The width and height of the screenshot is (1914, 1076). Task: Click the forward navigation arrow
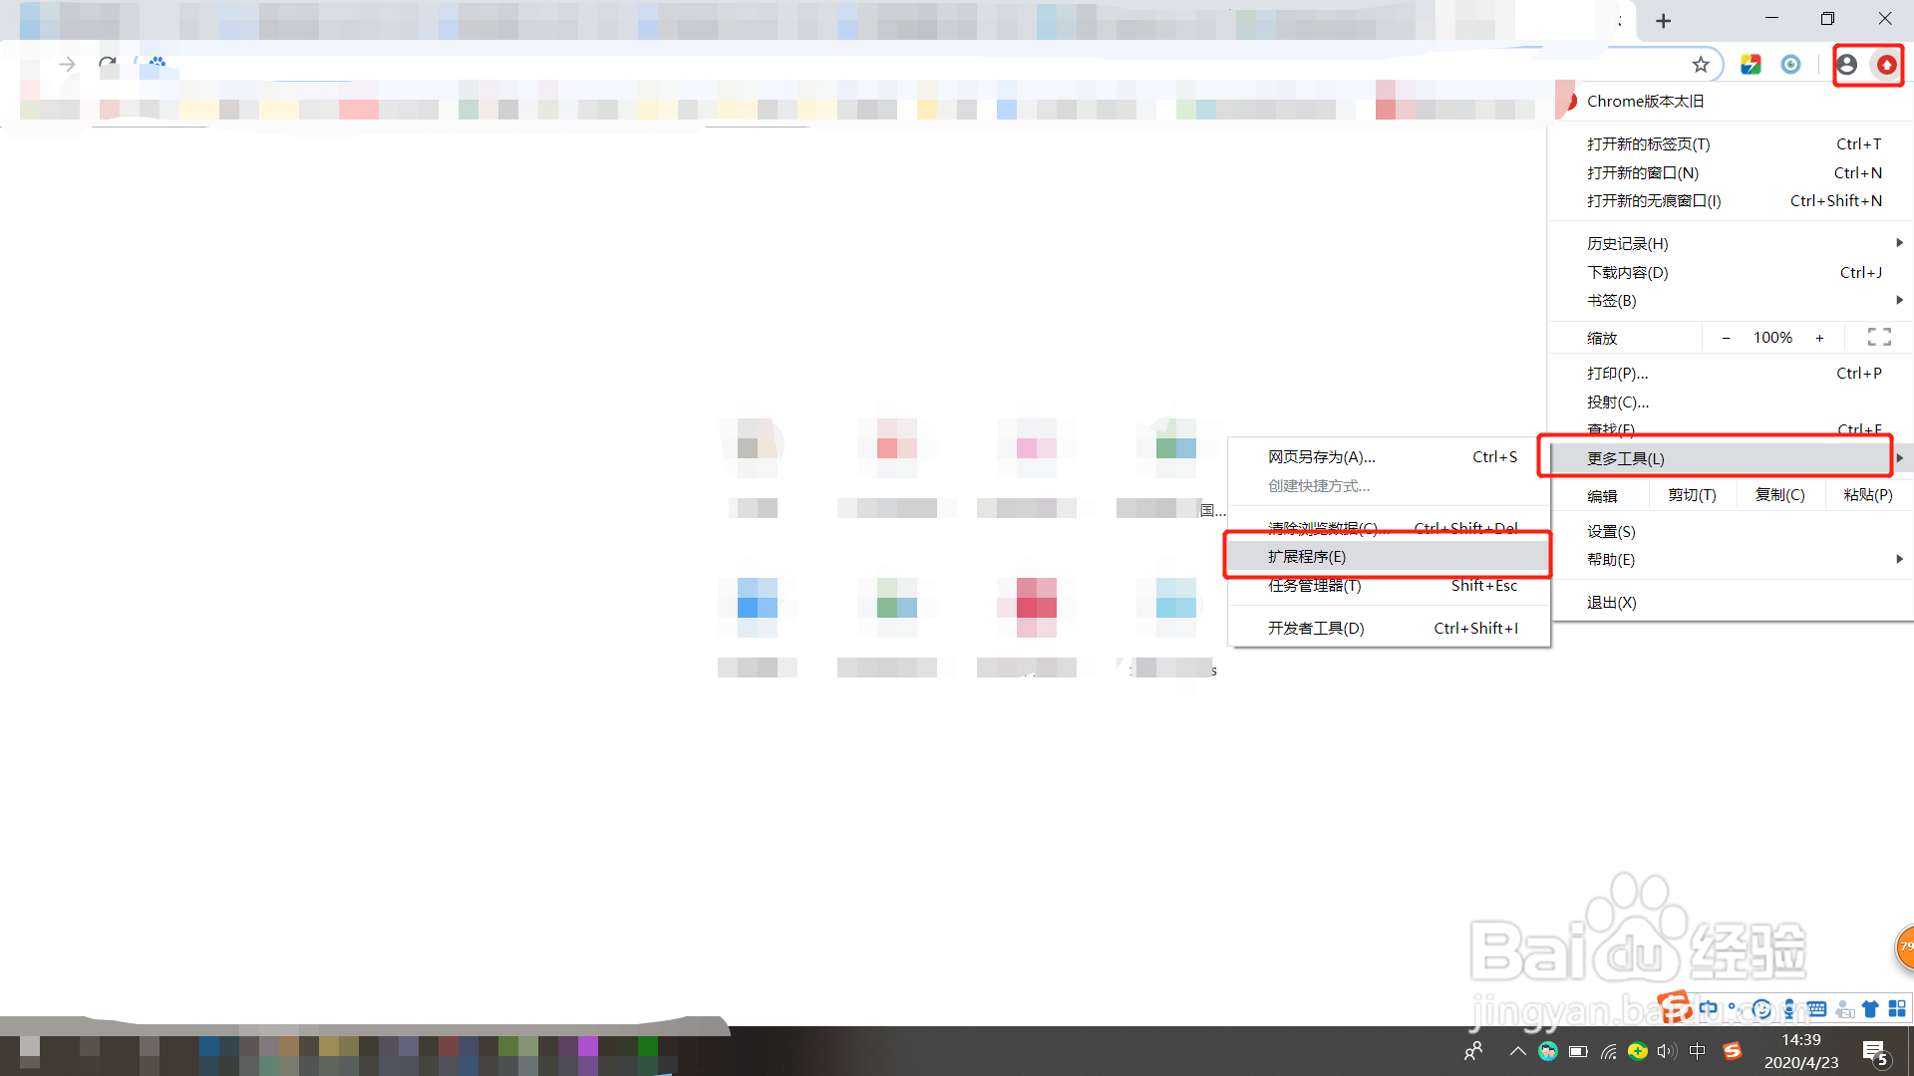(x=67, y=65)
